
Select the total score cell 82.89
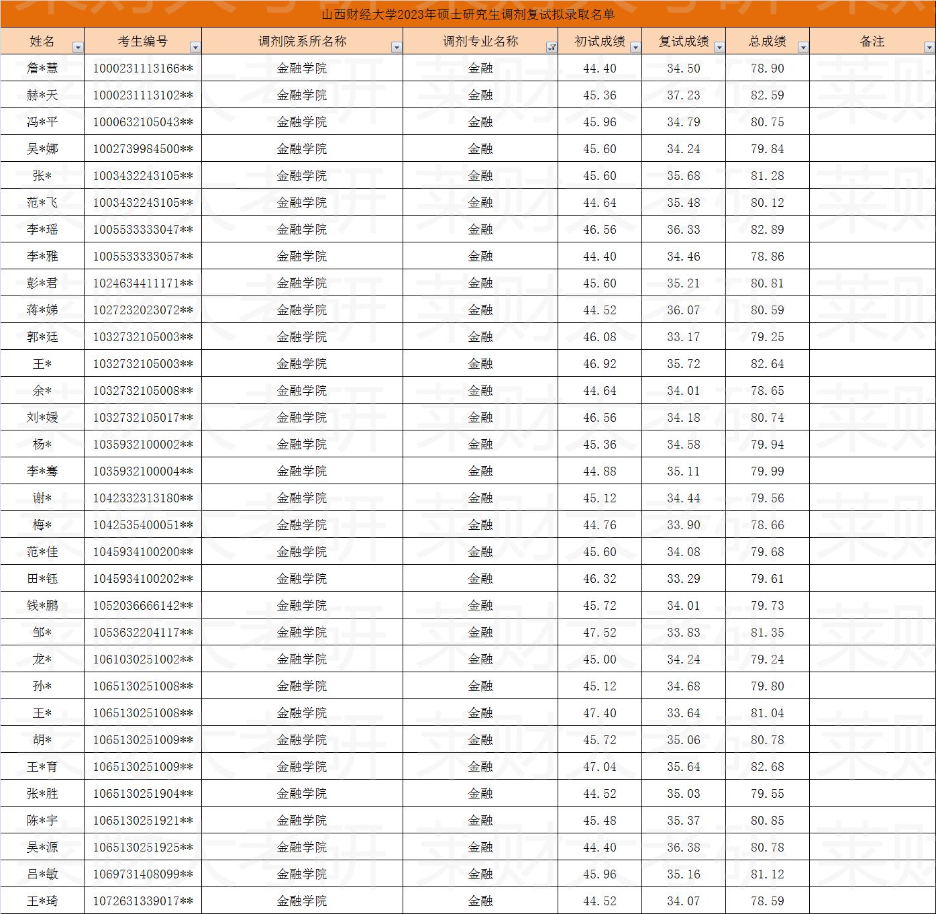(x=767, y=230)
